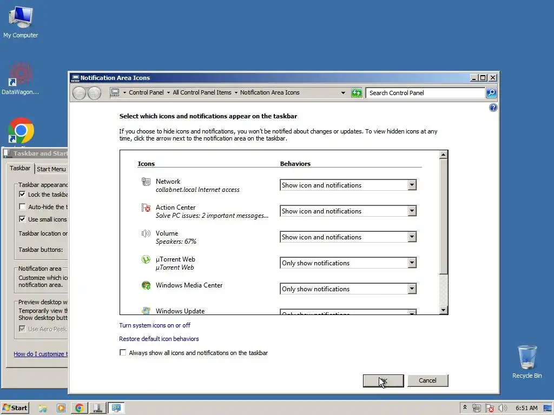Click the icons list scrollbar up arrow
Screen dimensions: 554x415
click(x=444, y=155)
